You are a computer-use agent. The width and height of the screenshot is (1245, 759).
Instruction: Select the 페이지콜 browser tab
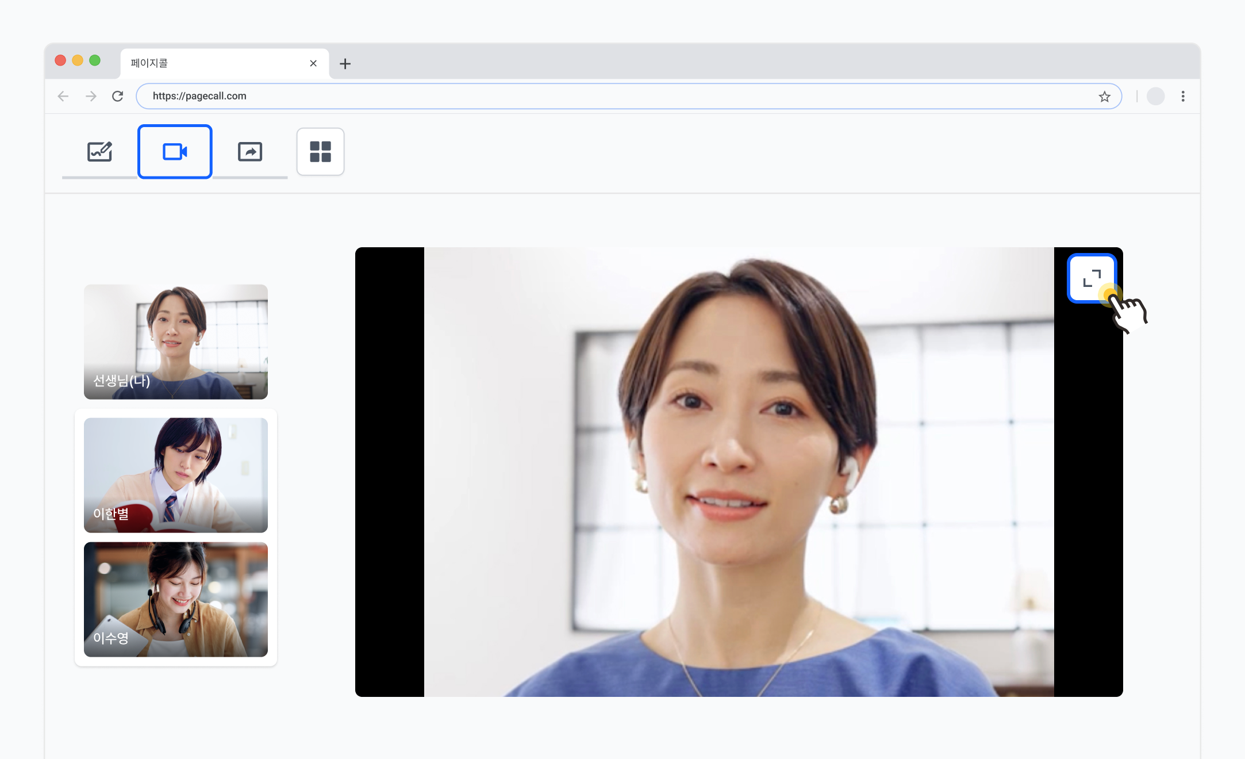point(225,63)
